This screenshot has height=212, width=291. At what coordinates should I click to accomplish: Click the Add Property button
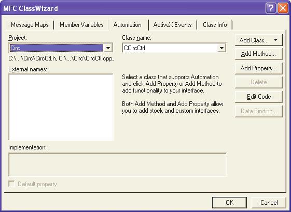258,68
